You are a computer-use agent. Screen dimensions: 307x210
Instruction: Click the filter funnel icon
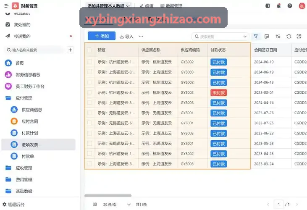(x=256, y=37)
